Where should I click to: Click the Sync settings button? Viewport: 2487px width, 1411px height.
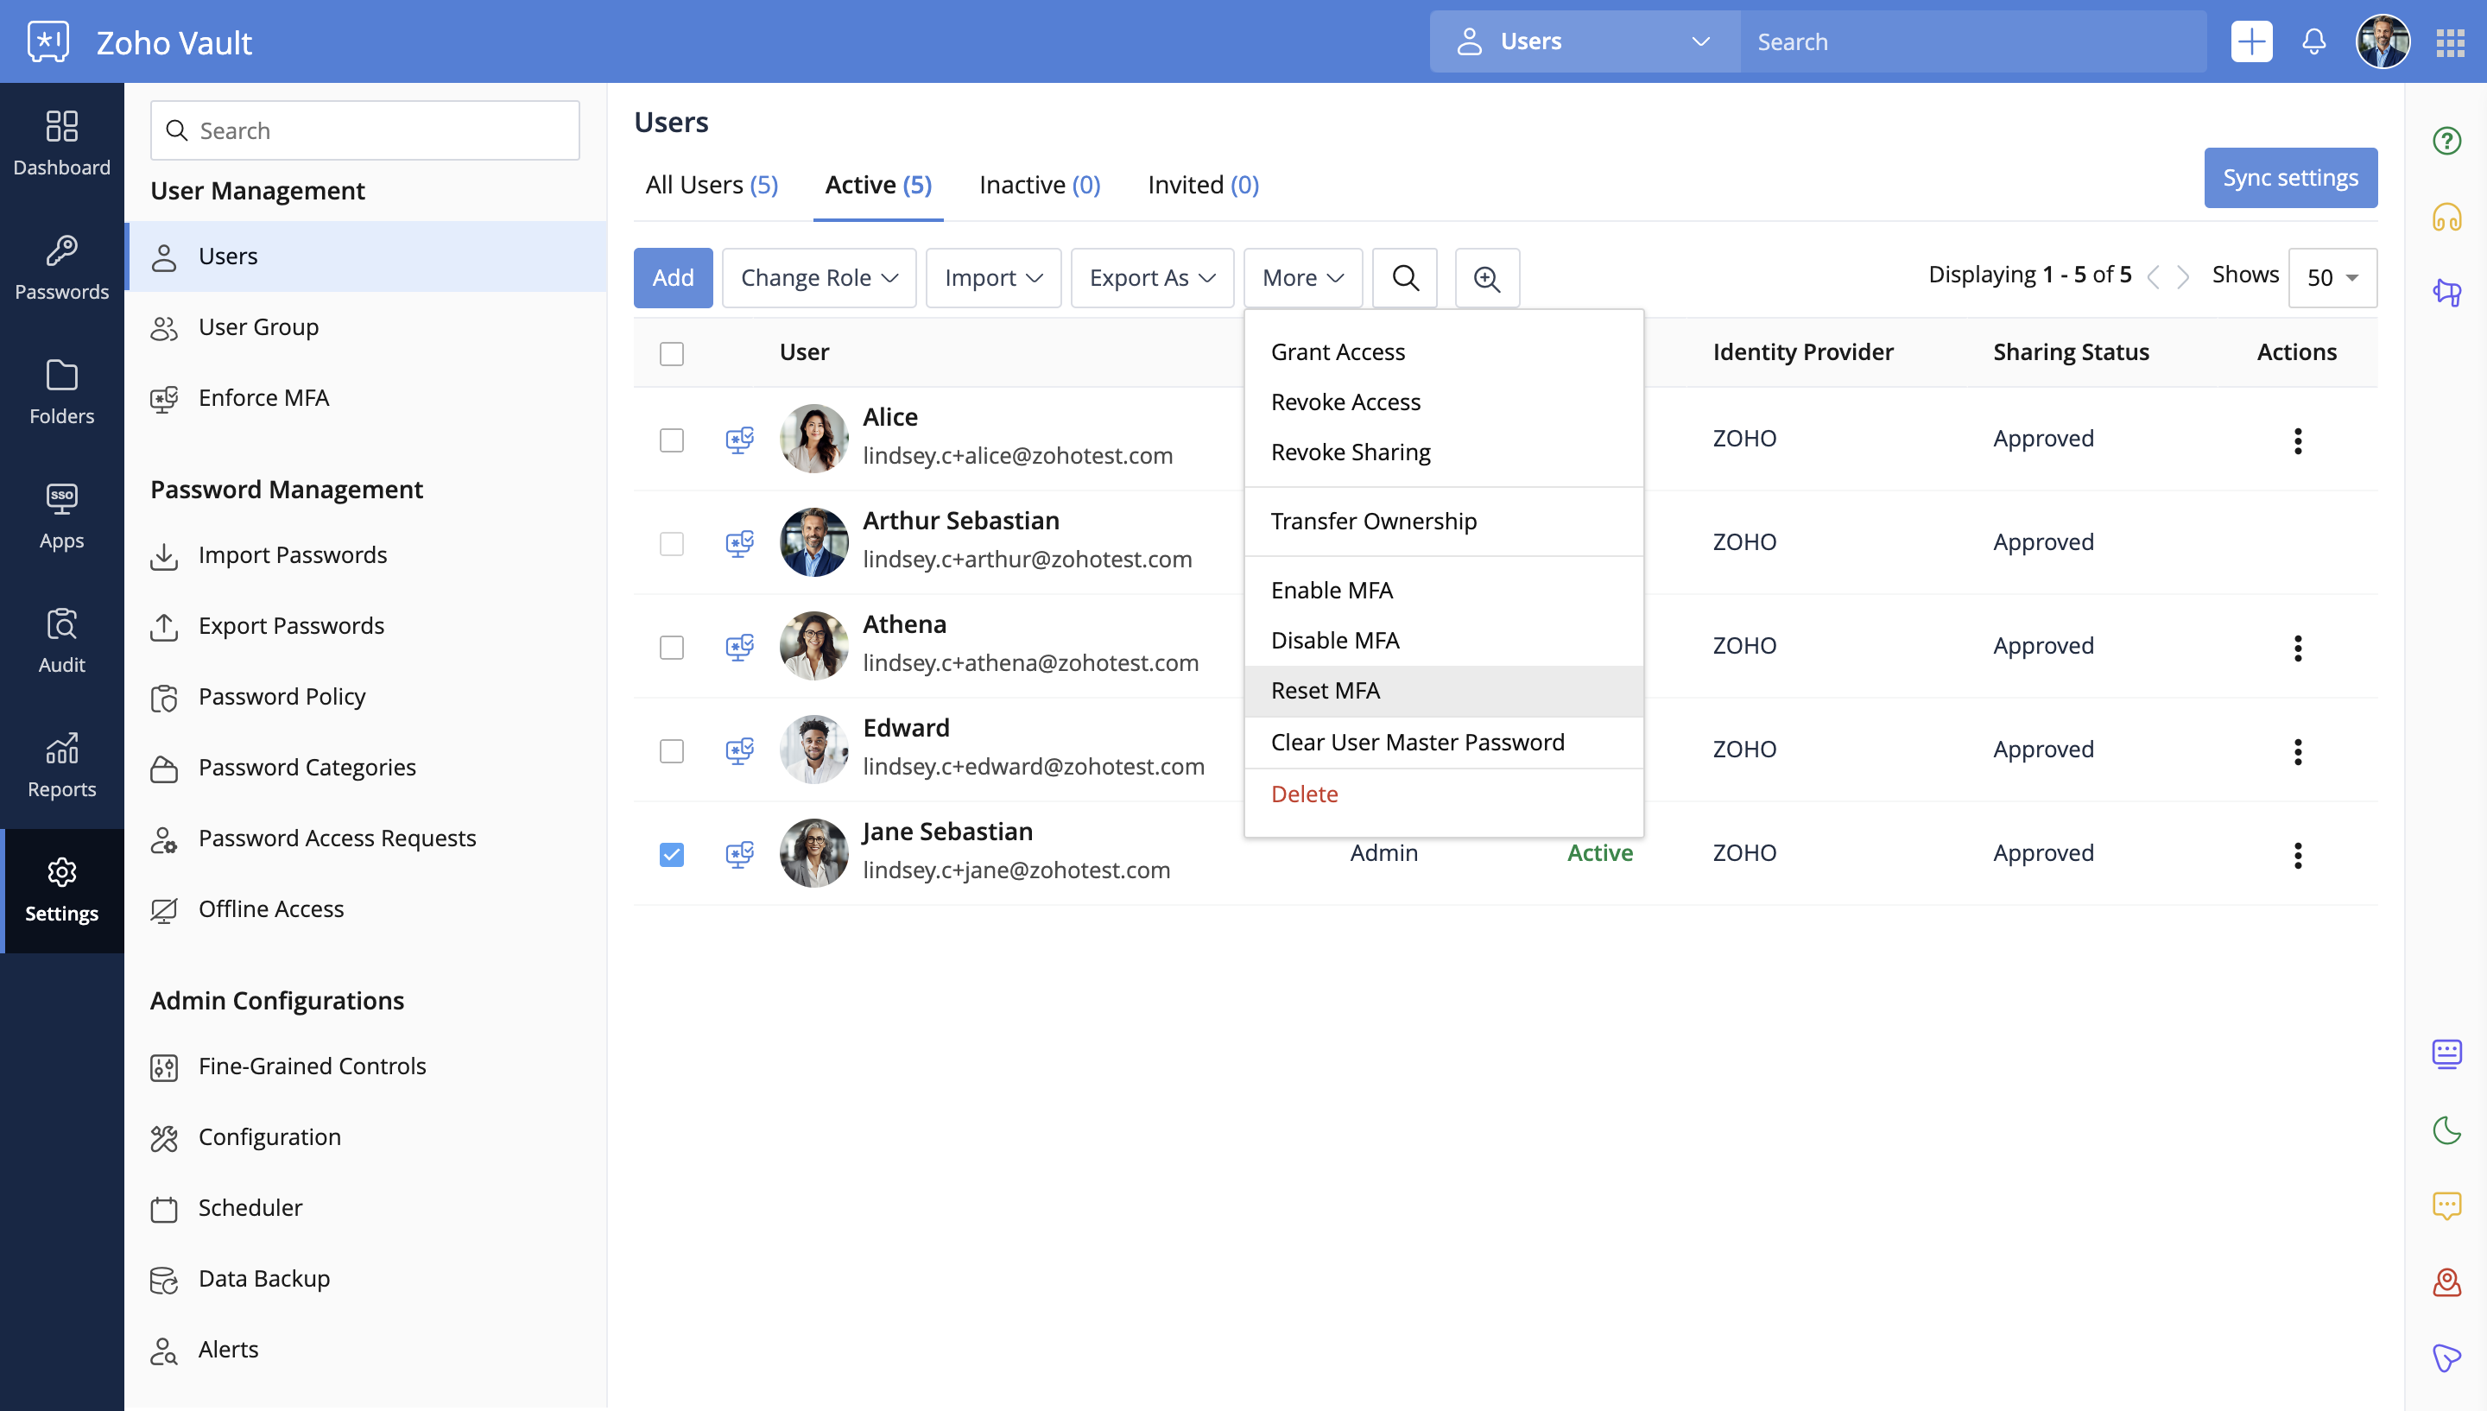[2290, 177]
